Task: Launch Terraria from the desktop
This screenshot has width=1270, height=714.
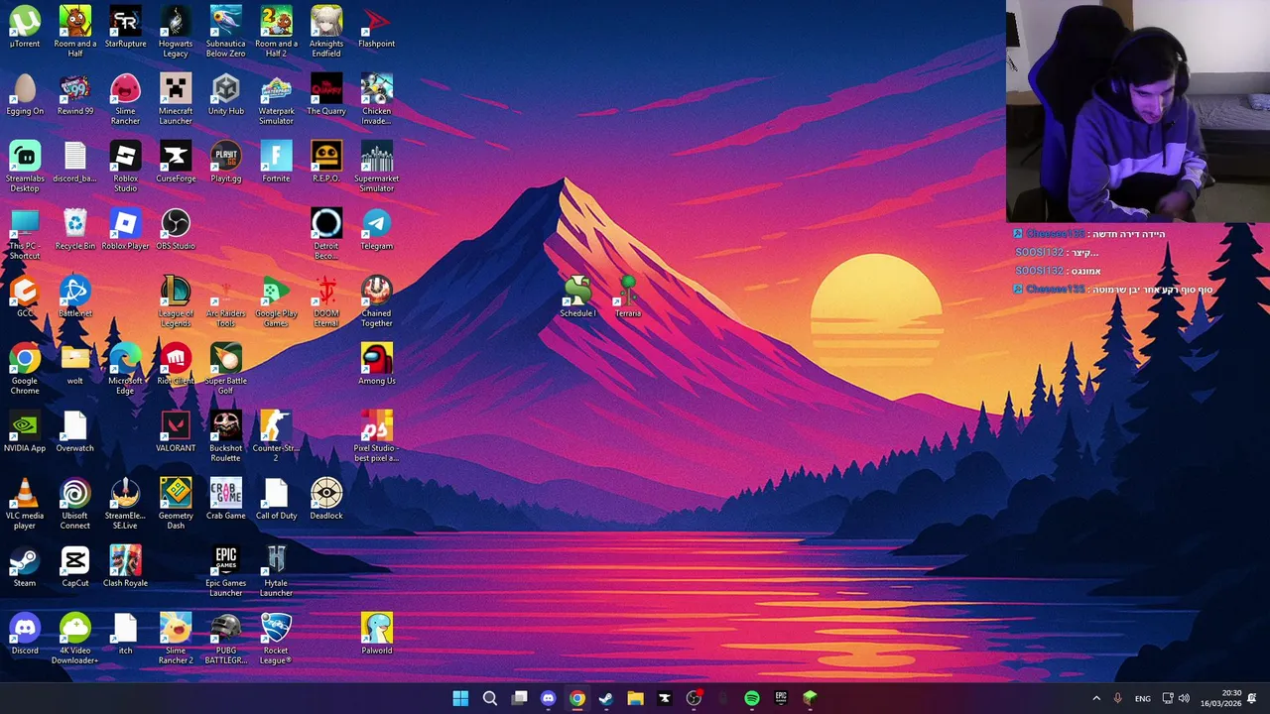Action: (628, 297)
